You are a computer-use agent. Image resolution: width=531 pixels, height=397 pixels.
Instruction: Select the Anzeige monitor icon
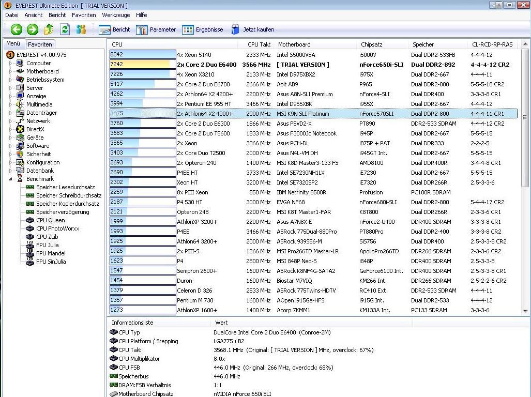click(x=20, y=96)
